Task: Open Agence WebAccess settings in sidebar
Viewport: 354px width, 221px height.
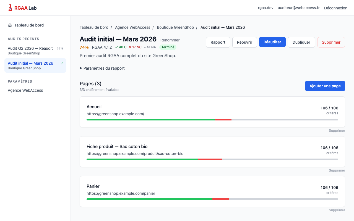Action: [x=25, y=90]
